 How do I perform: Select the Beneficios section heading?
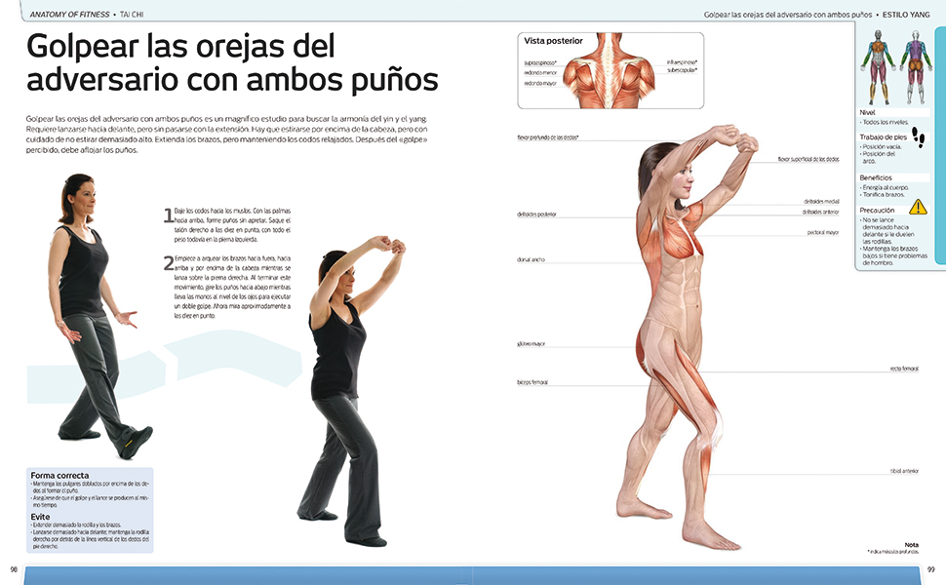876,177
